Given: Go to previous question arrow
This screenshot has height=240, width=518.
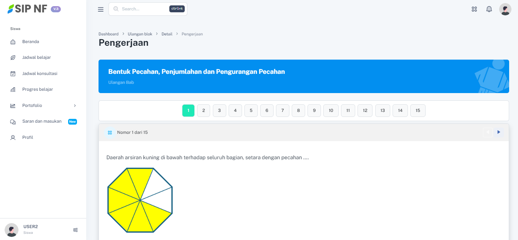Looking at the screenshot, I should coord(488,132).
